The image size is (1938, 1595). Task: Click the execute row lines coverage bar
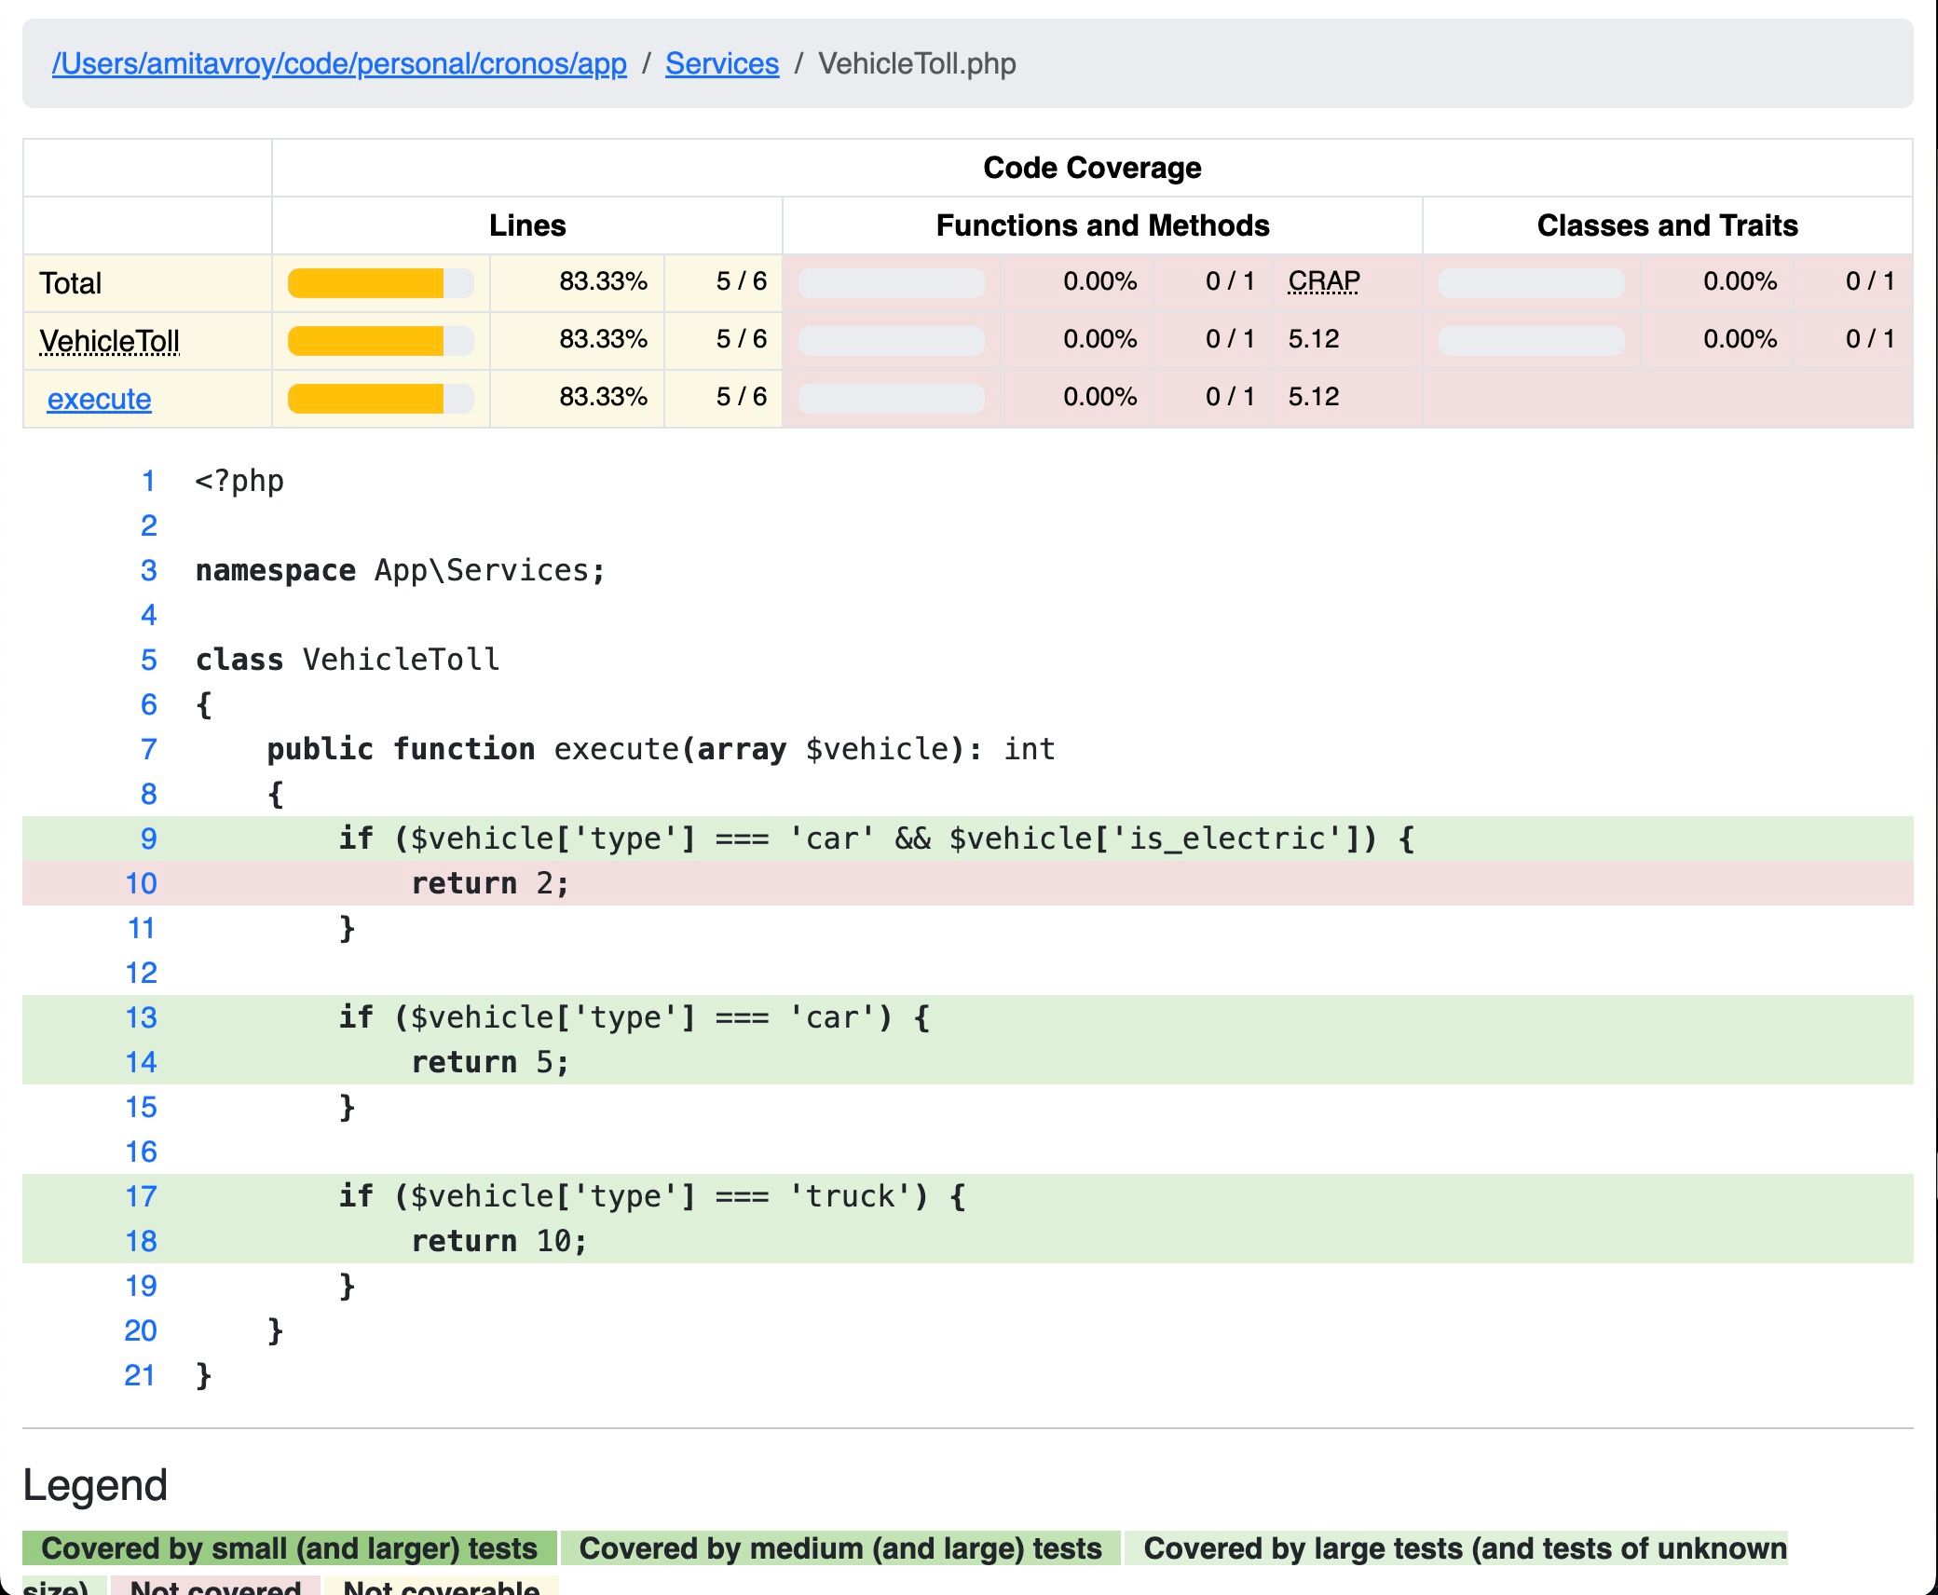(380, 398)
